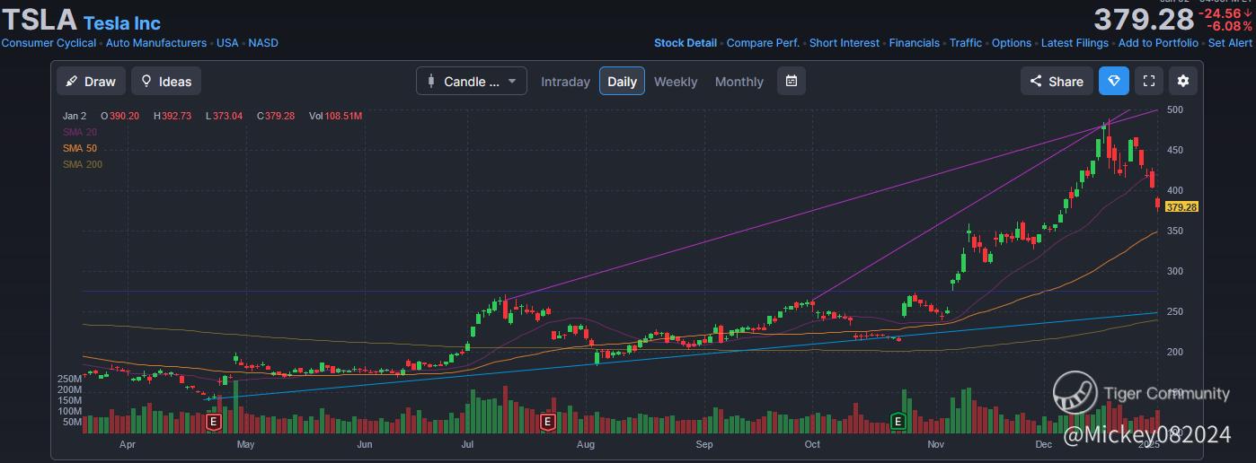Open the Ideas panel
Image resolution: width=1256 pixels, height=463 pixels.
[x=166, y=81]
